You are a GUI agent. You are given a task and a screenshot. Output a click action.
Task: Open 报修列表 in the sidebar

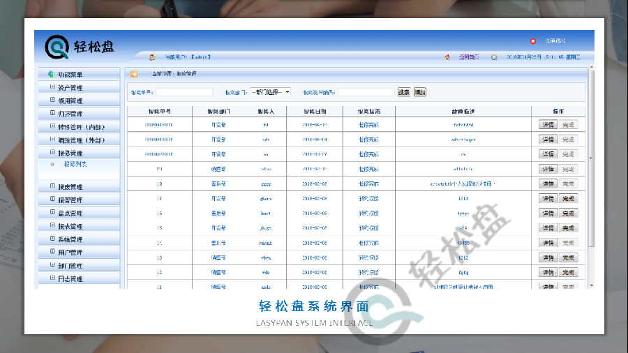[x=75, y=164]
